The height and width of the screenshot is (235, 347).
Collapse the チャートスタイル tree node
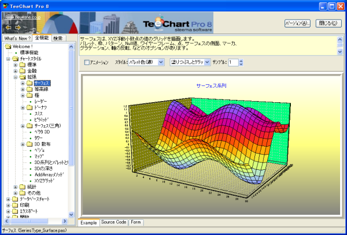point(8,59)
